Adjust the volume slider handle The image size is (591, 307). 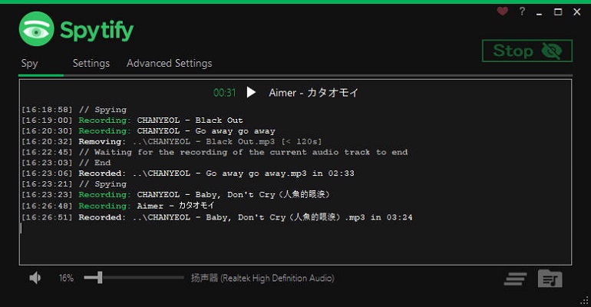tap(100, 278)
